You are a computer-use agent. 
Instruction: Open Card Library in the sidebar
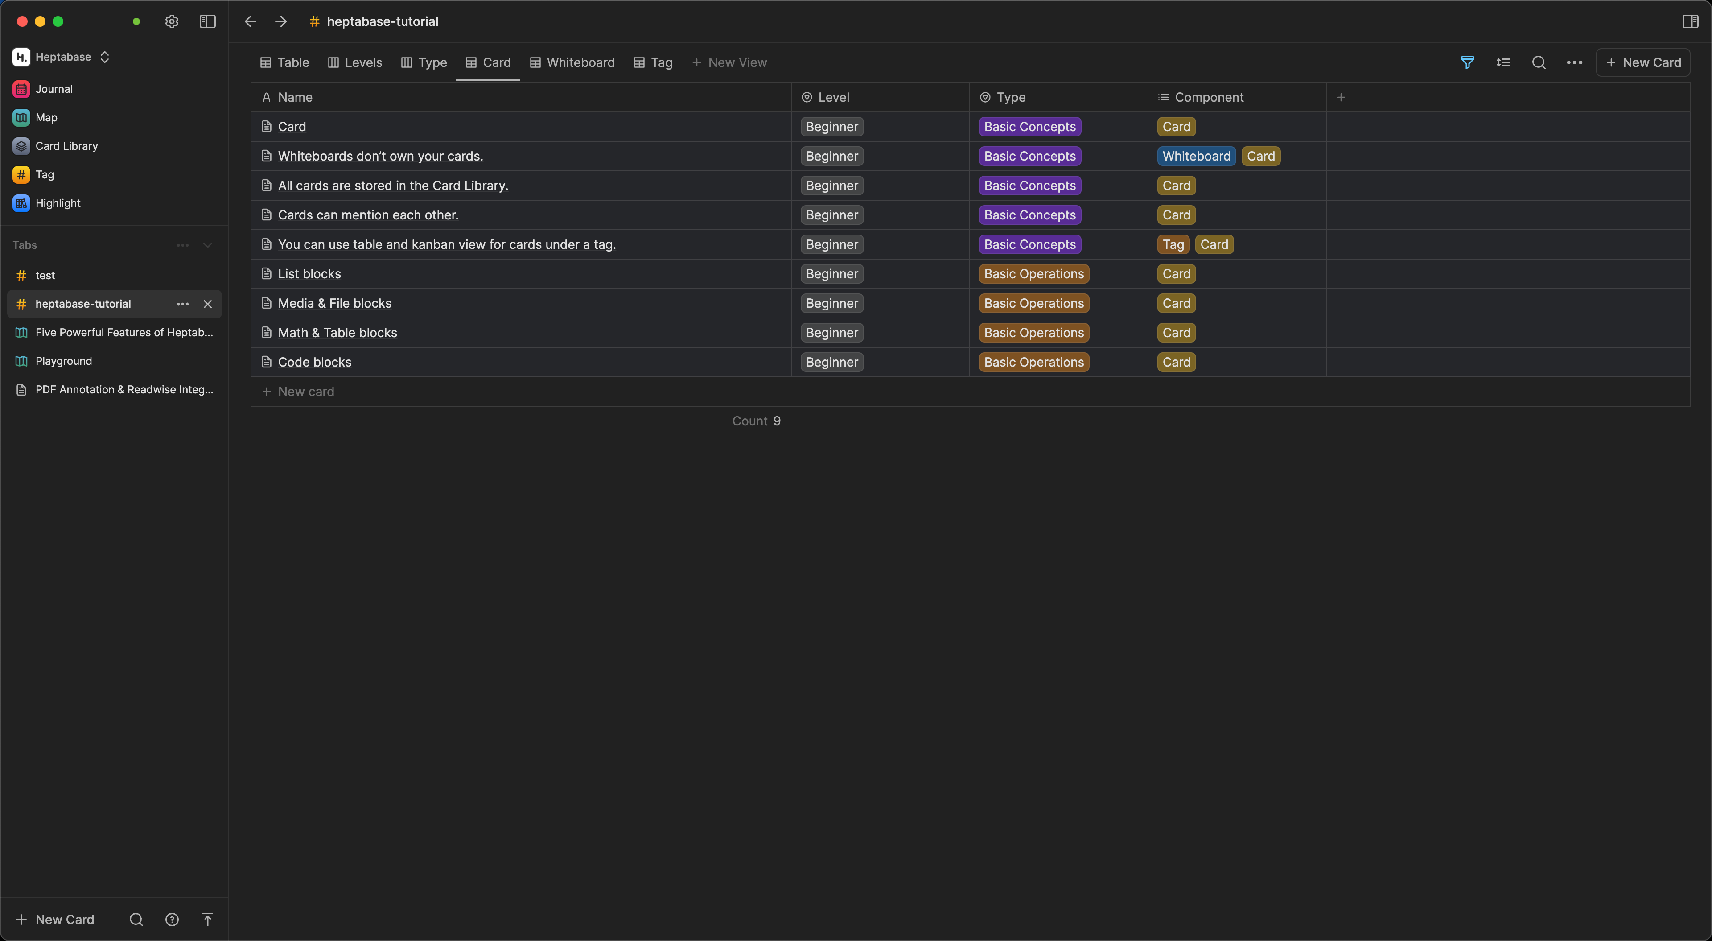click(66, 146)
